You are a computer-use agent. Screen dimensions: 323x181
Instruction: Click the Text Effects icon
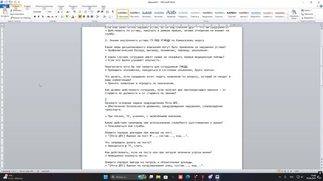[62, 17]
